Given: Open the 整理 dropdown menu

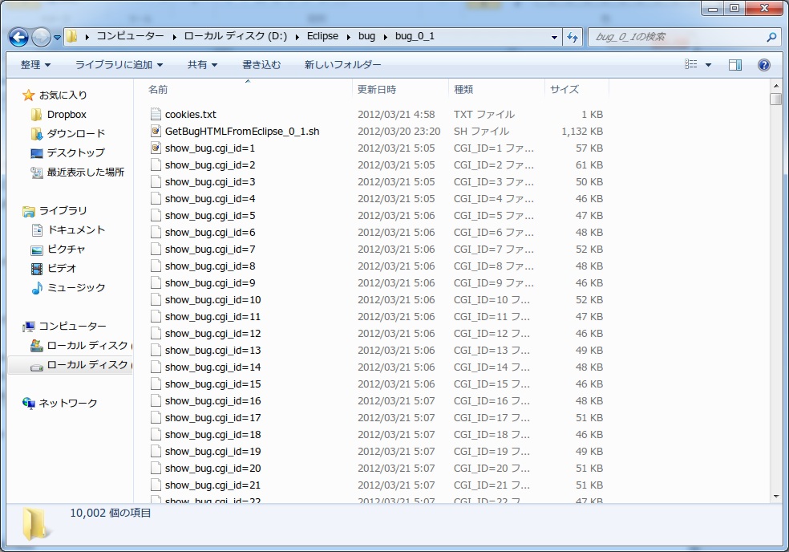Looking at the screenshot, I should (x=36, y=64).
